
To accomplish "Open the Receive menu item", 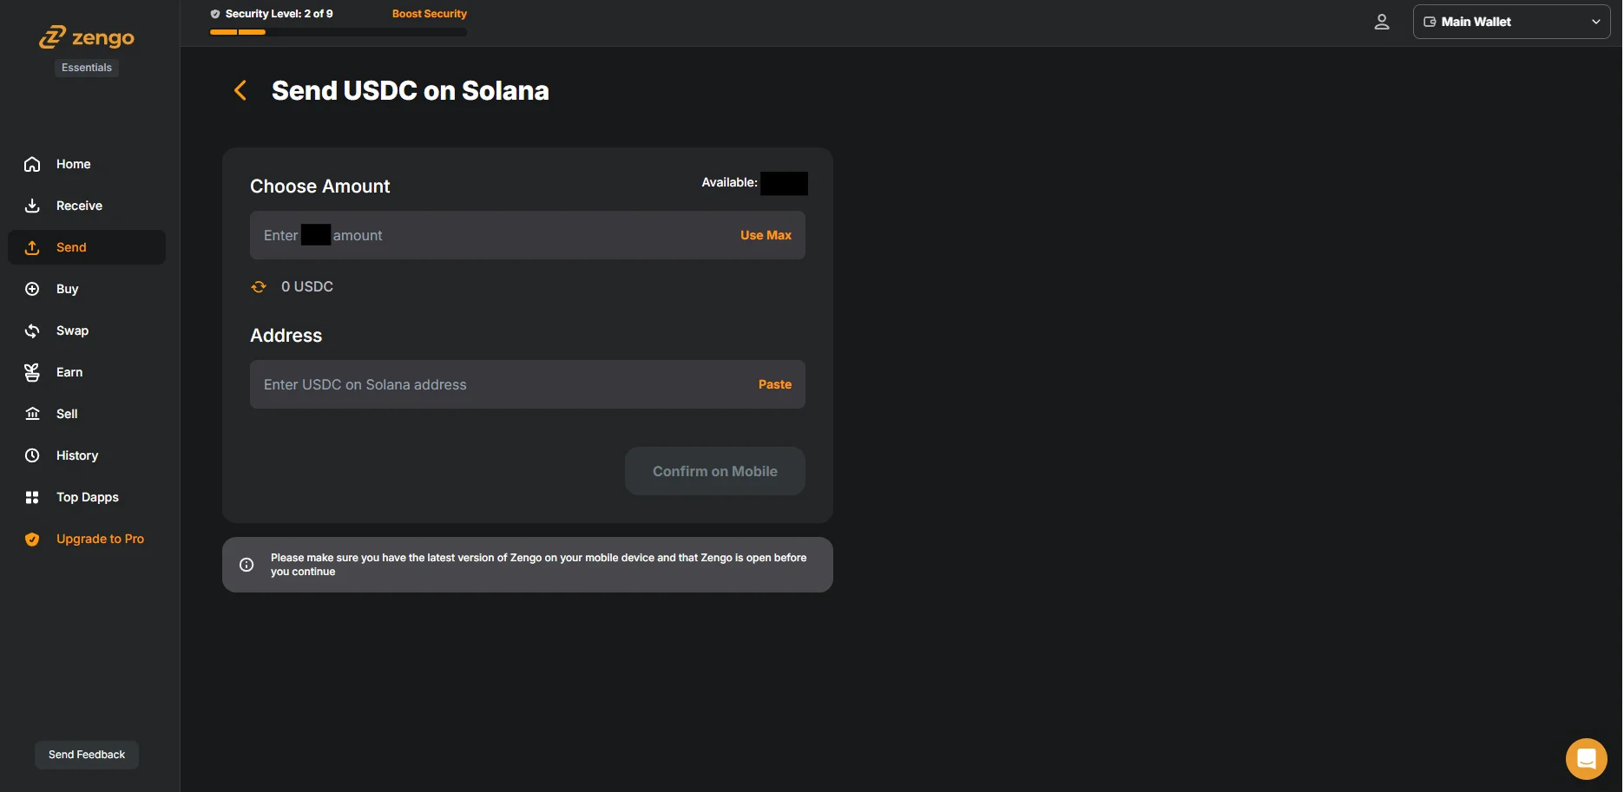I will click(79, 206).
